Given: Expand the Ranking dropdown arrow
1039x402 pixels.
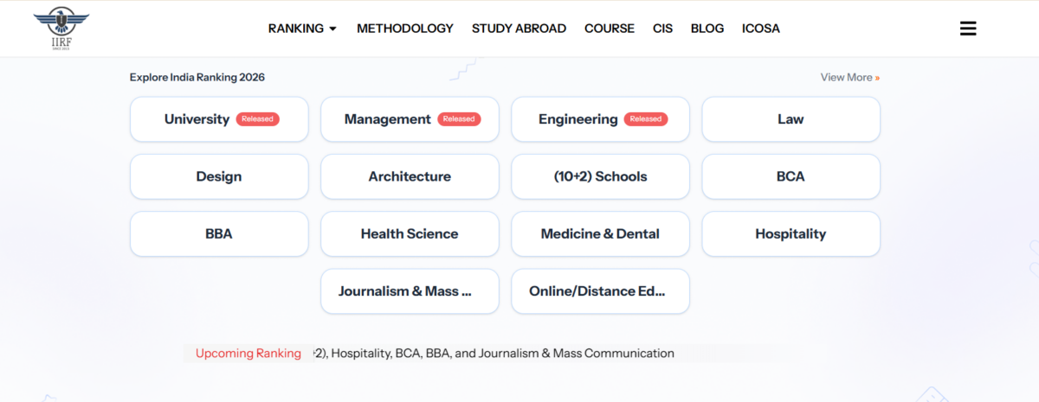Looking at the screenshot, I should (332, 29).
